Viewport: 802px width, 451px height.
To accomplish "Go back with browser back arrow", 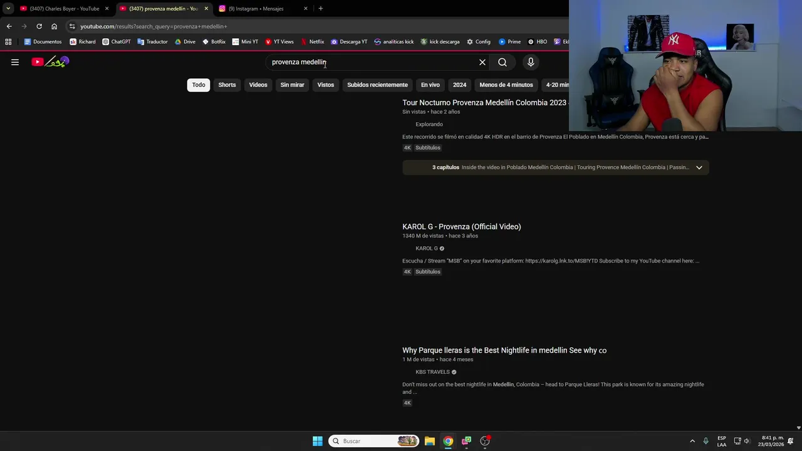I will 9,26.
